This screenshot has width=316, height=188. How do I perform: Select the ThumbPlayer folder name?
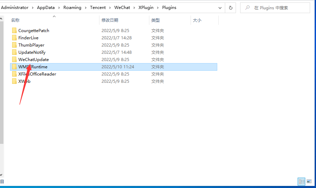31,45
